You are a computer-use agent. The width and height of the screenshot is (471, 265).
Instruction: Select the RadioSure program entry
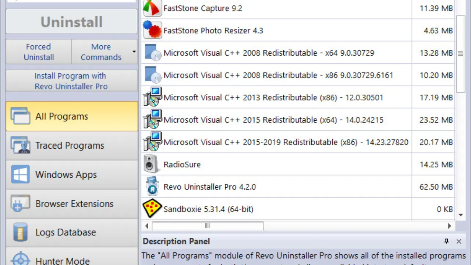click(x=298, y=164)
